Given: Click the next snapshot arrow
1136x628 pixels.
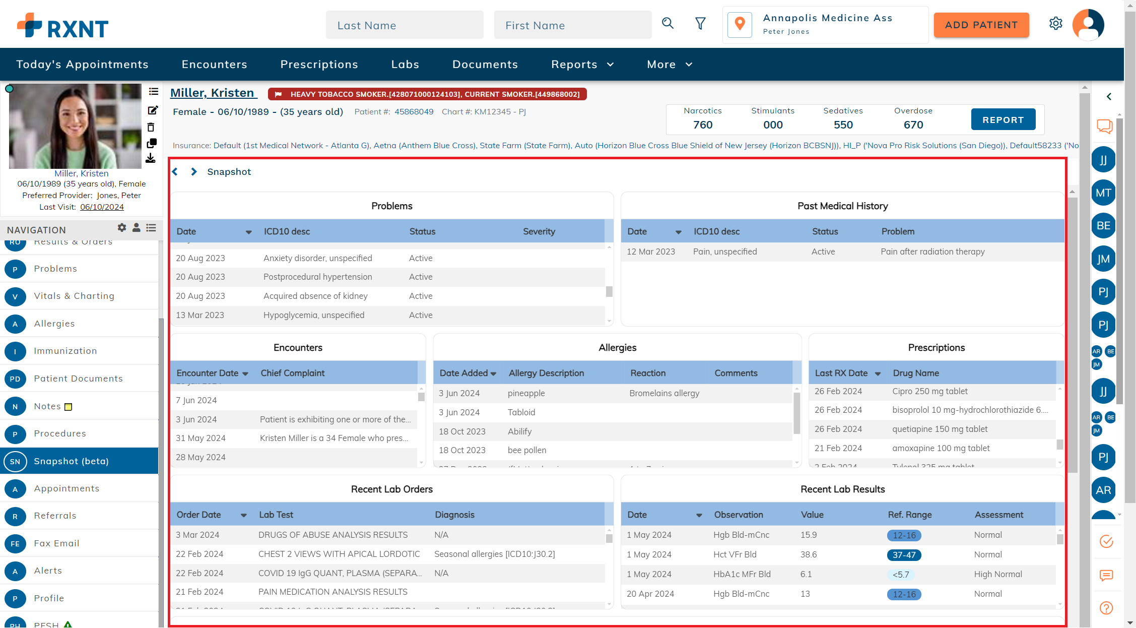Looking at the screenshot, I should 194,172.
